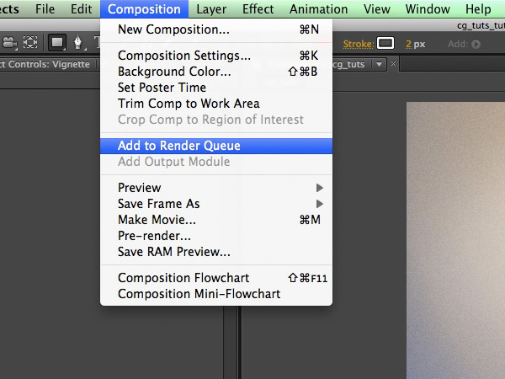Select the Rectangle shape tool
The width and height of the screenshot is (505, 379).
click(x=57, y=43)
